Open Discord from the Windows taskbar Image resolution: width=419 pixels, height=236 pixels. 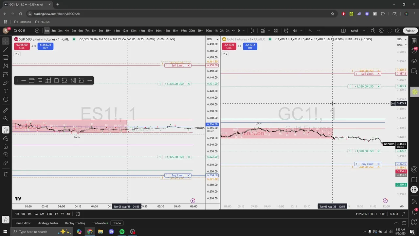coord(111,232)
